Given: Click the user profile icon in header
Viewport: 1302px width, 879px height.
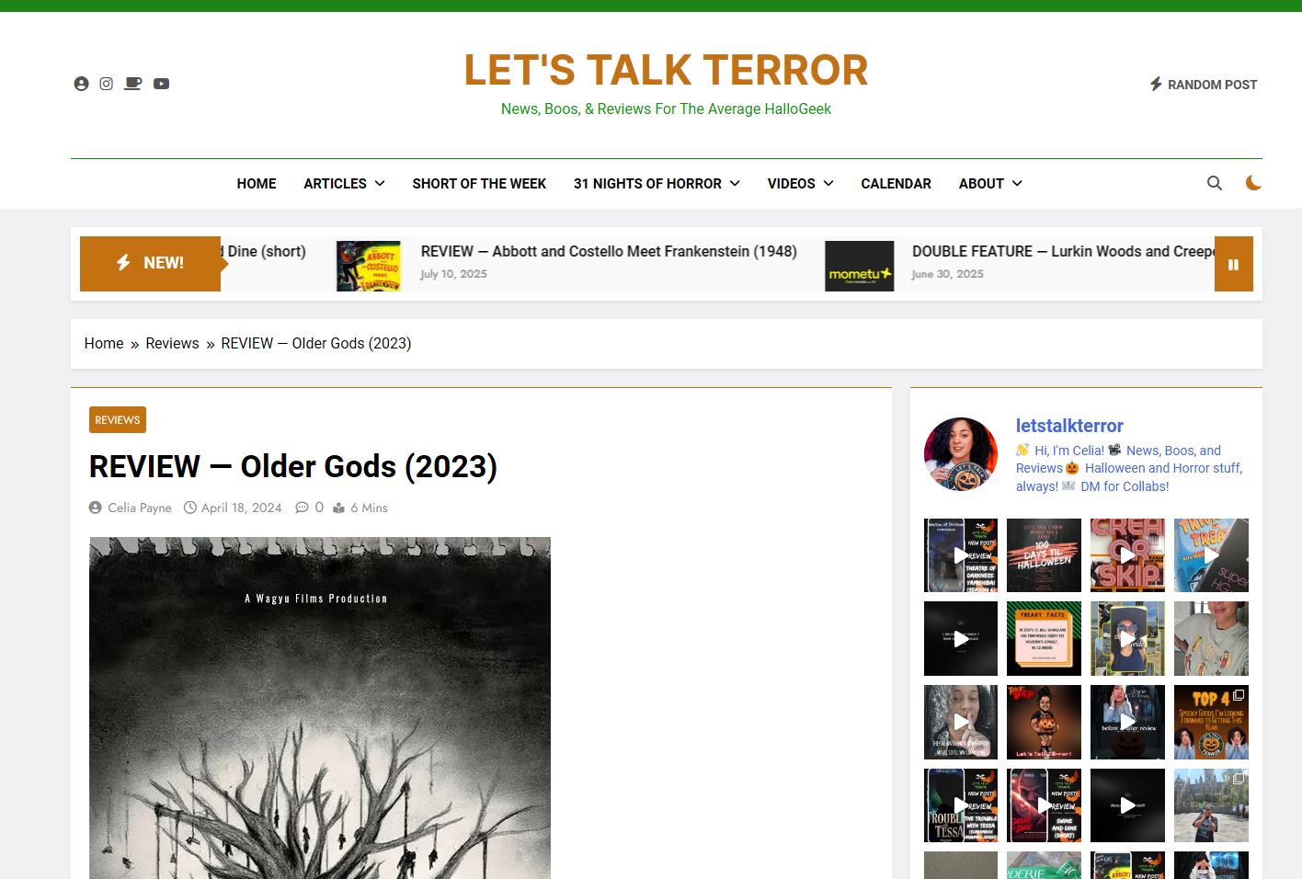Looking at the screenshot, I should coord(81,84).
